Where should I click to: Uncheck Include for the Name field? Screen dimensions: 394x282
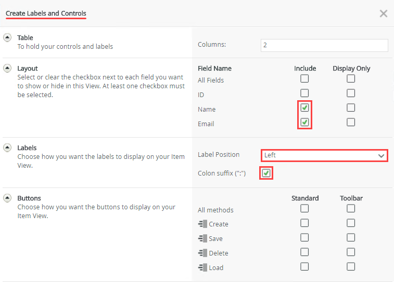pyautogui.click(x=304, y=108)
